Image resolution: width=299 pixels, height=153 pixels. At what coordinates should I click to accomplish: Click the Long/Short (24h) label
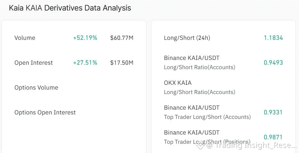click(187, 38)
